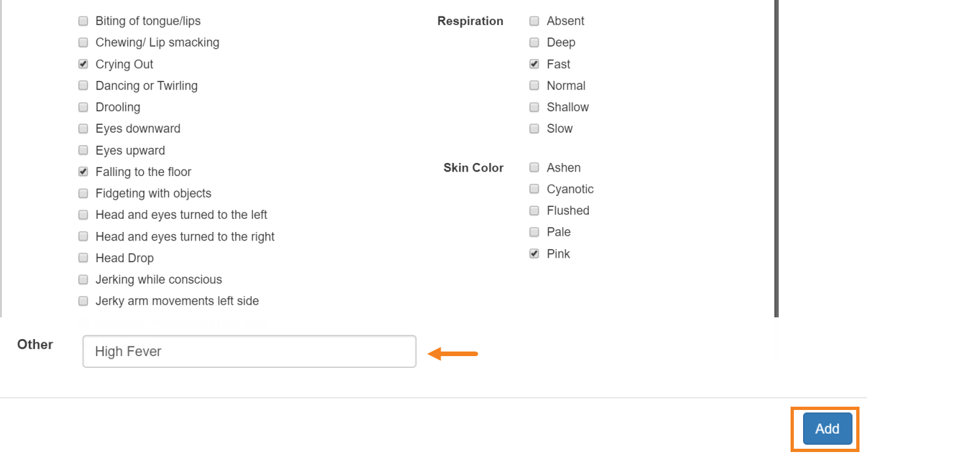Uncheck Falling to the floor
This screenshot has width=979, height=454.
83,172
